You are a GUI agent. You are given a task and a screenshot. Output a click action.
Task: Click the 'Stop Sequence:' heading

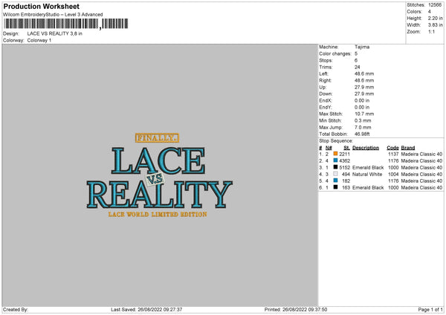point(336,141)
